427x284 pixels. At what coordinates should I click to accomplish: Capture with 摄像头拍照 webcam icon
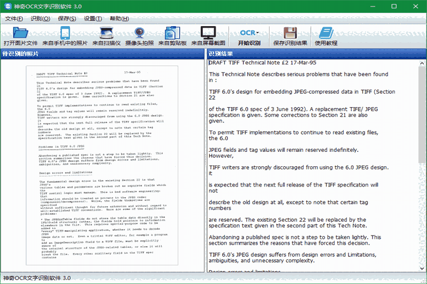tap(139, 33)
